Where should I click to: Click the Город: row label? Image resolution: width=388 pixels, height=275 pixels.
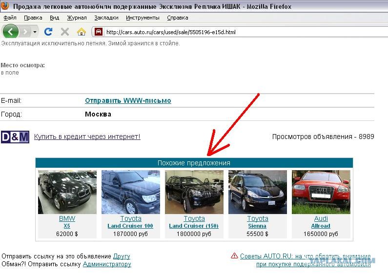(11, 114)
